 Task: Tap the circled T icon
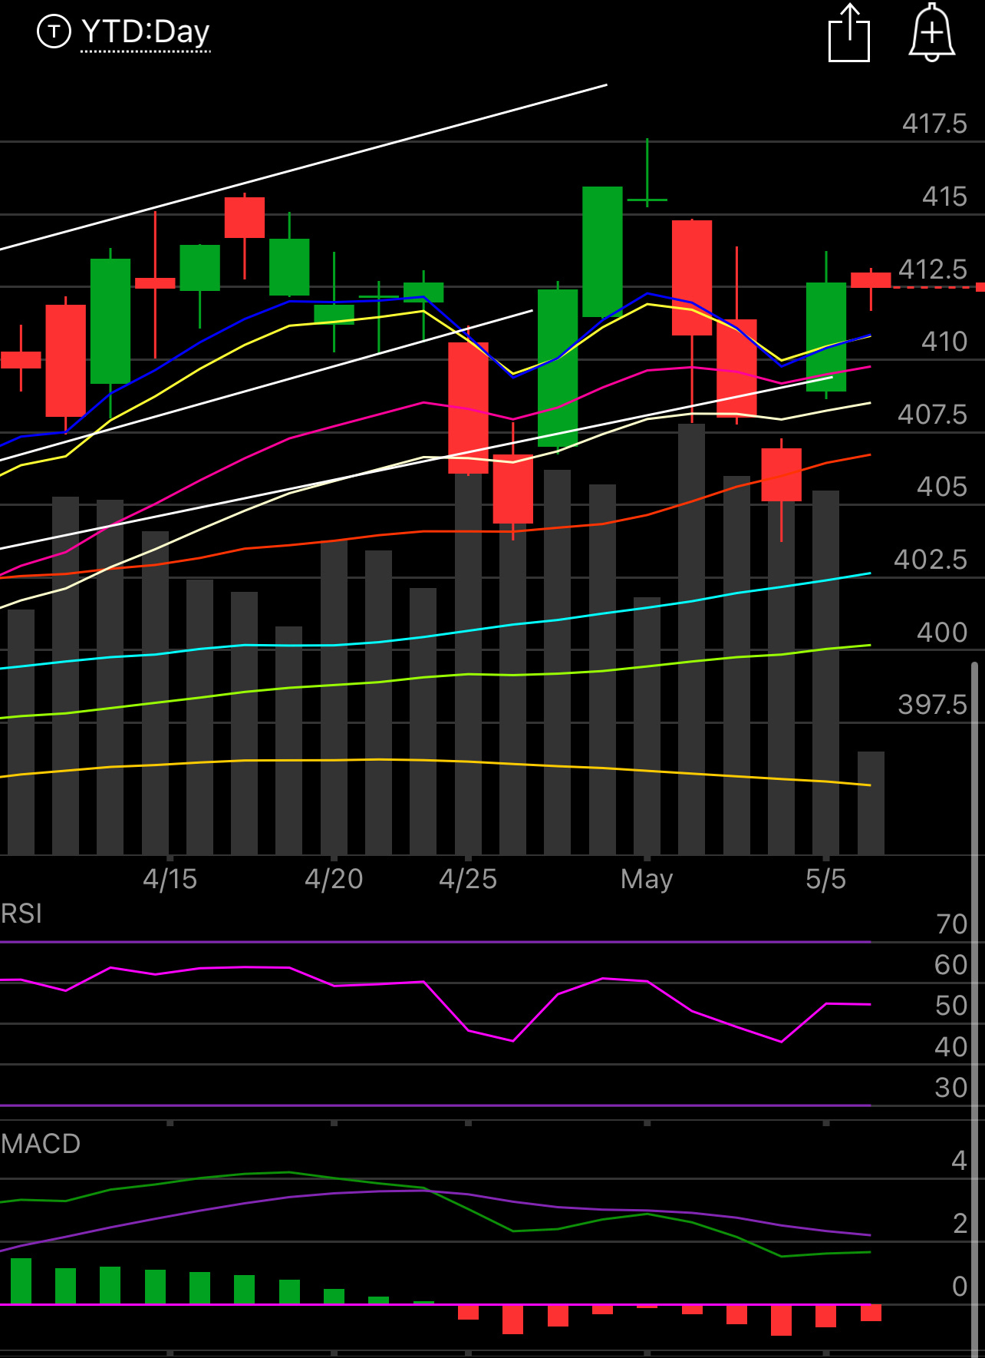pos(54,31)
